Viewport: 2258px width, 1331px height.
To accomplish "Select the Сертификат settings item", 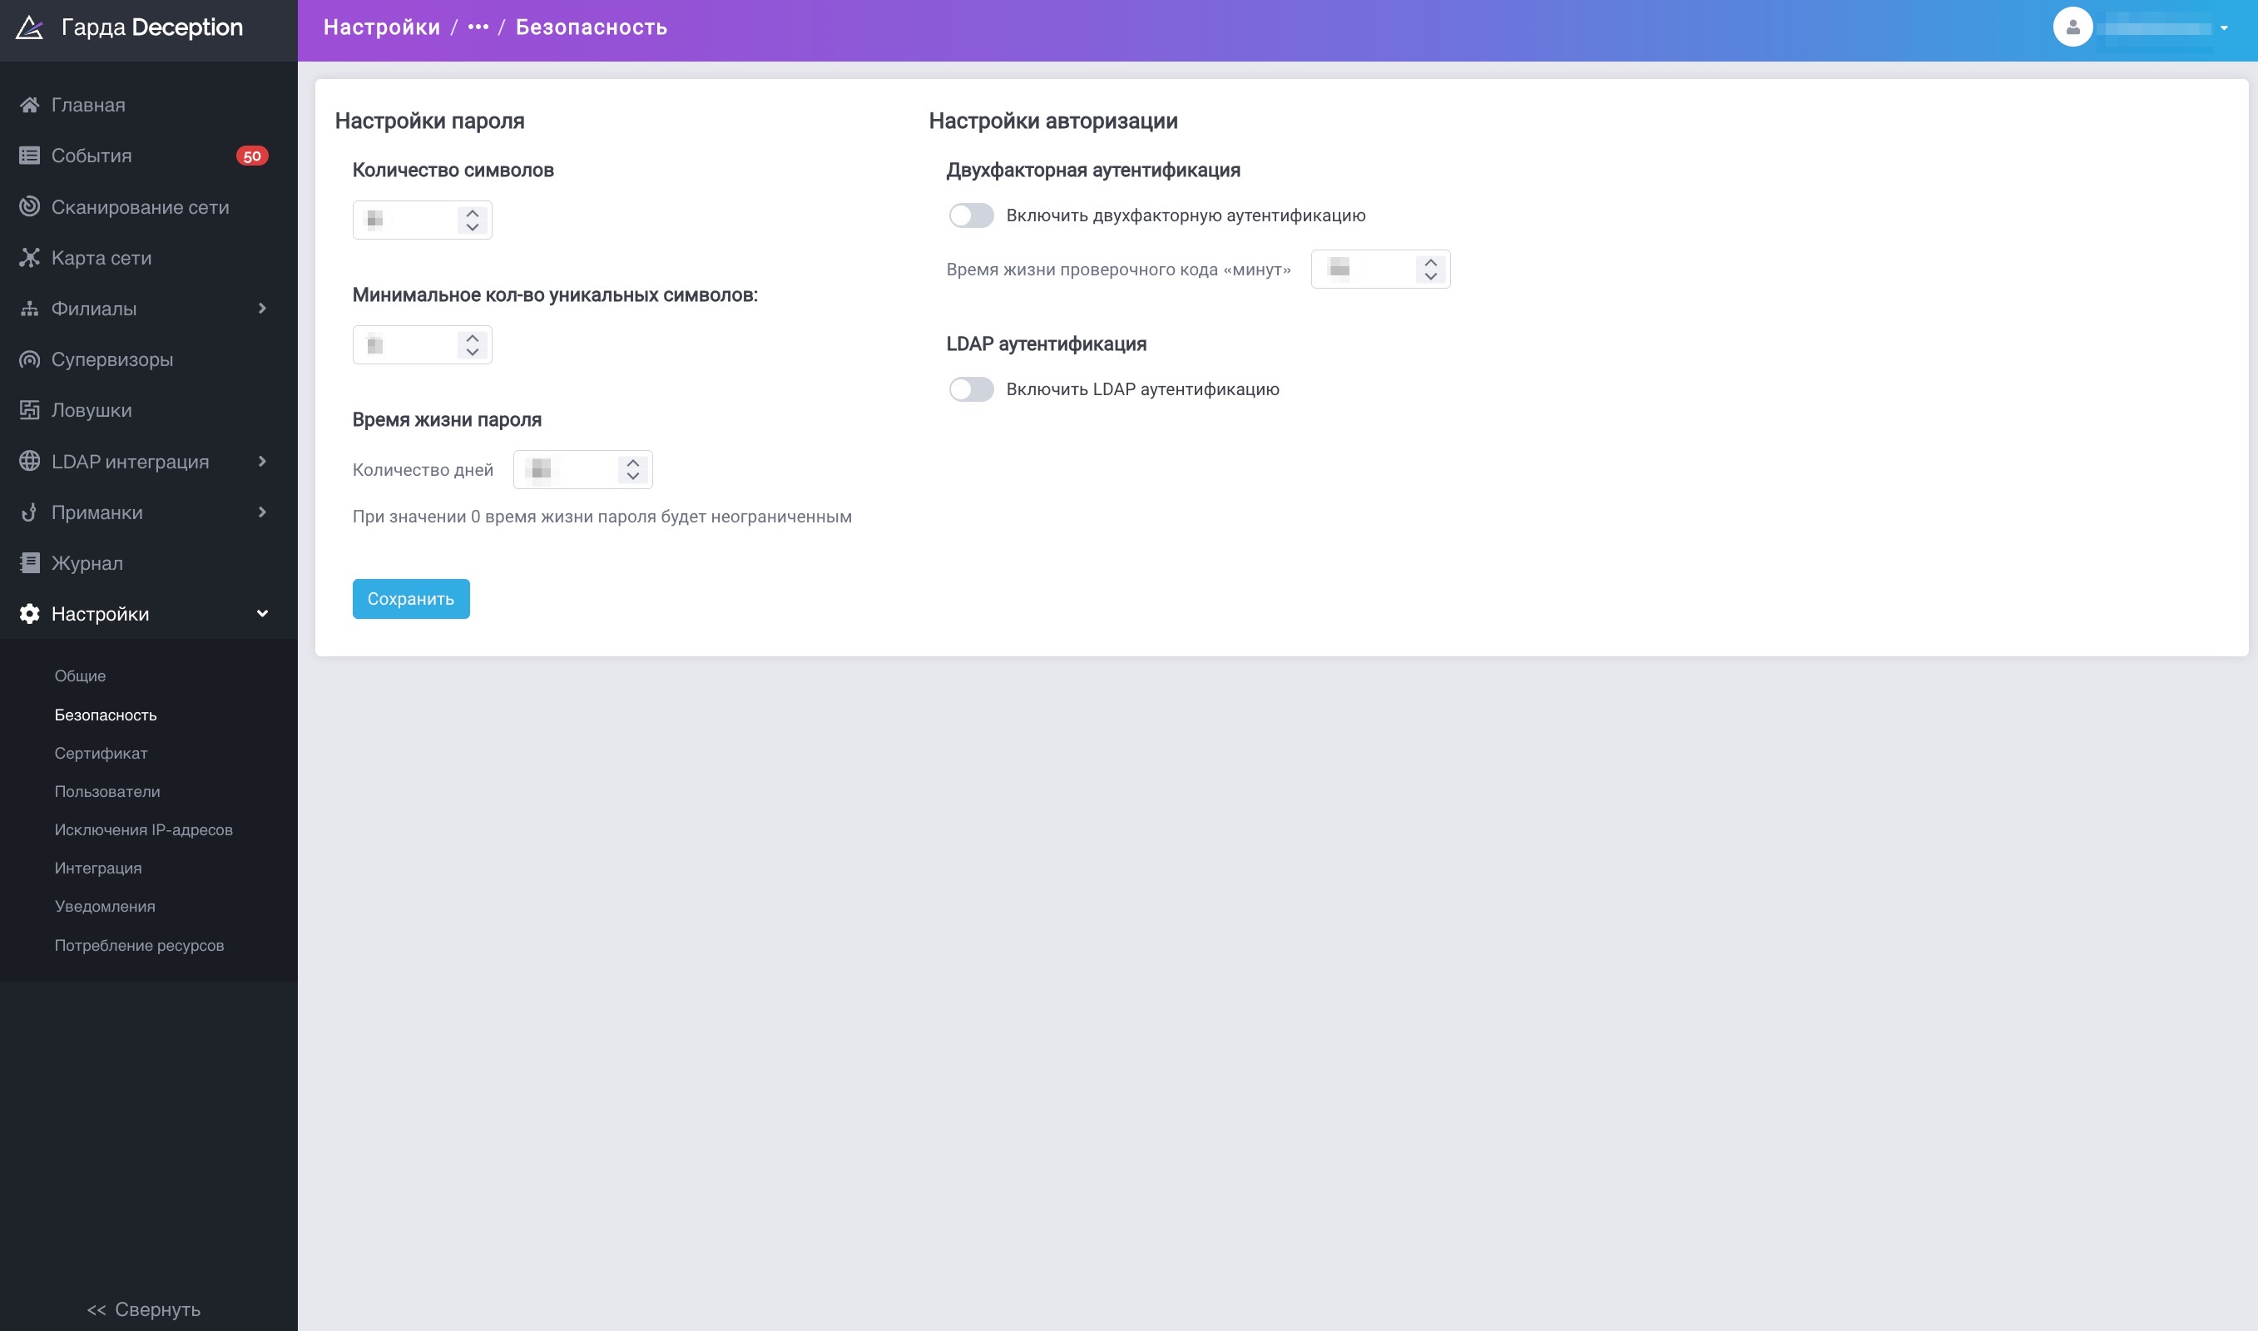I will (x=101, y=754).
